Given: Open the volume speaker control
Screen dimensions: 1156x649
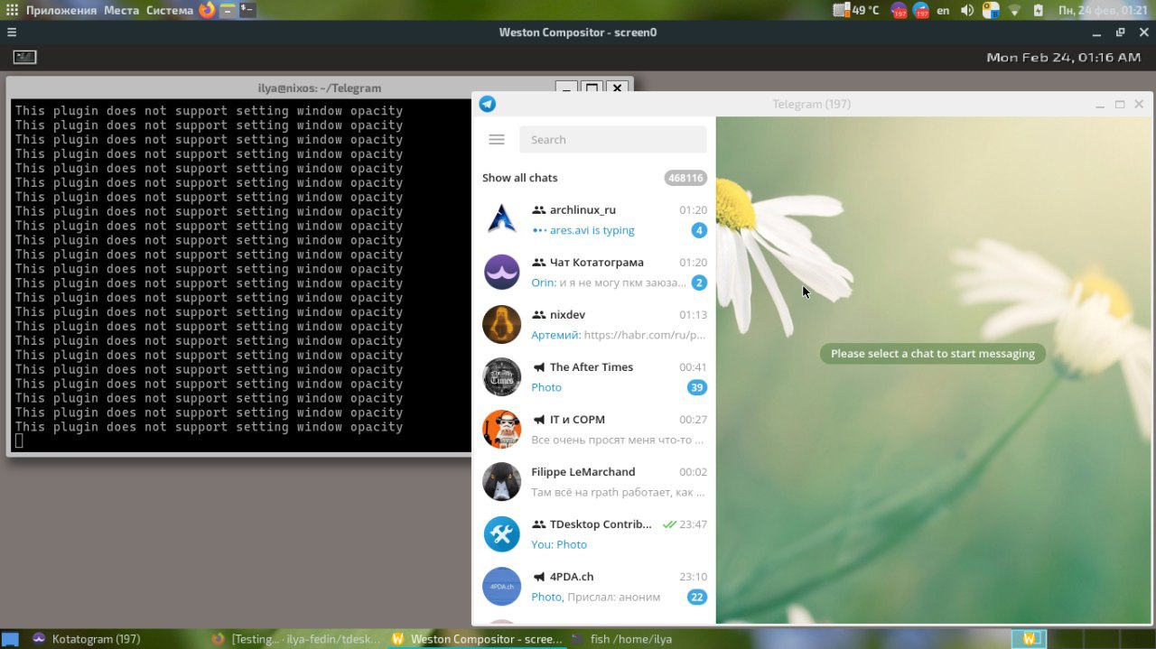Looking at the screenshot, I should 967,10.
